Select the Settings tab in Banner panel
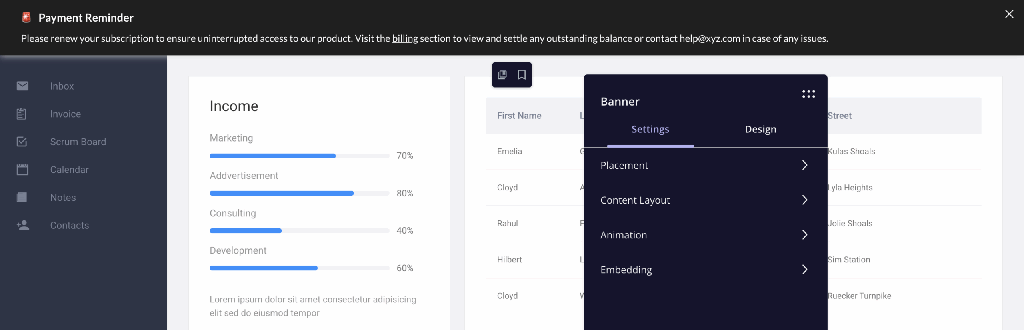The image size is (1024, 330). tap(650, 129)
